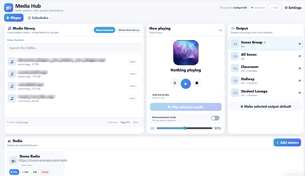Click music note icon of 8.6 MB file
Image resolution: width=305 pixels, height=176 pixels.
point(12,98)
